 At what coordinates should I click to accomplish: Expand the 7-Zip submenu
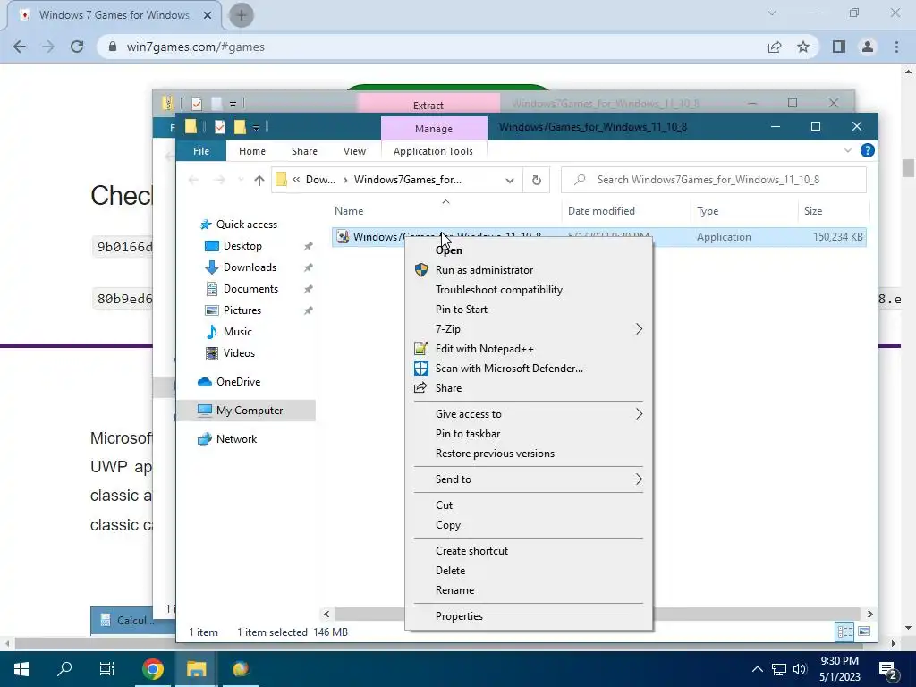click(x=528, y=329)
